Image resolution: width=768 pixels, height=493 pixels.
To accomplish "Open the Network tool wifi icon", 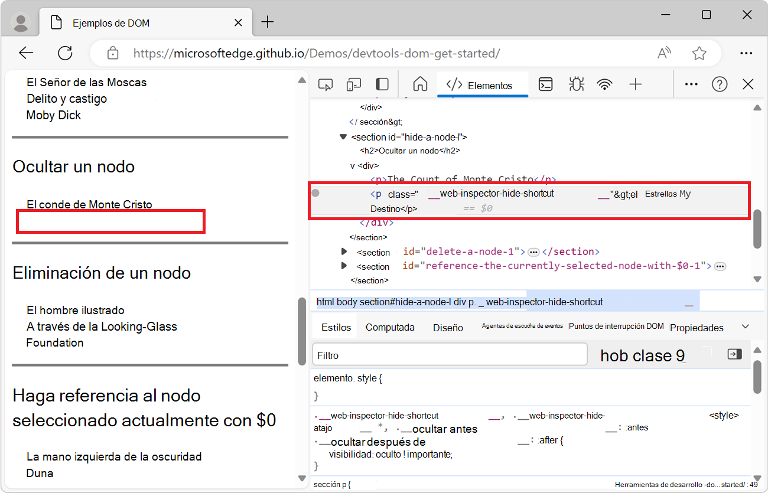I will coord(604,84).
